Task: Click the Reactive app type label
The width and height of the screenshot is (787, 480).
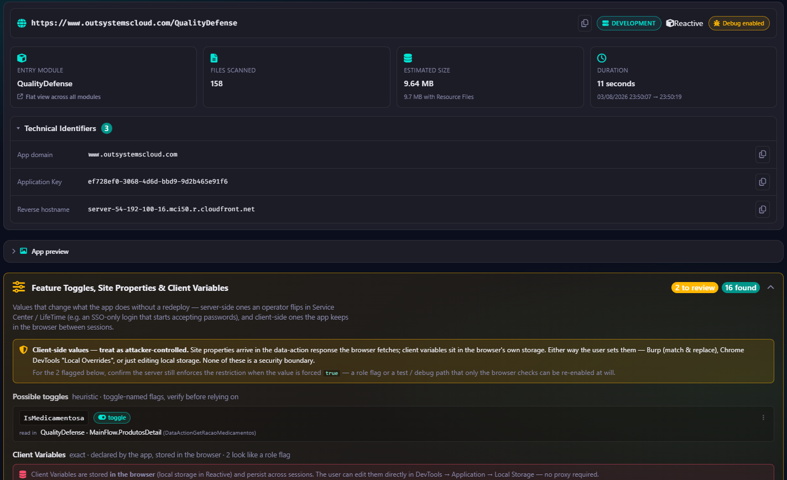Action: [x=684, y=23]
